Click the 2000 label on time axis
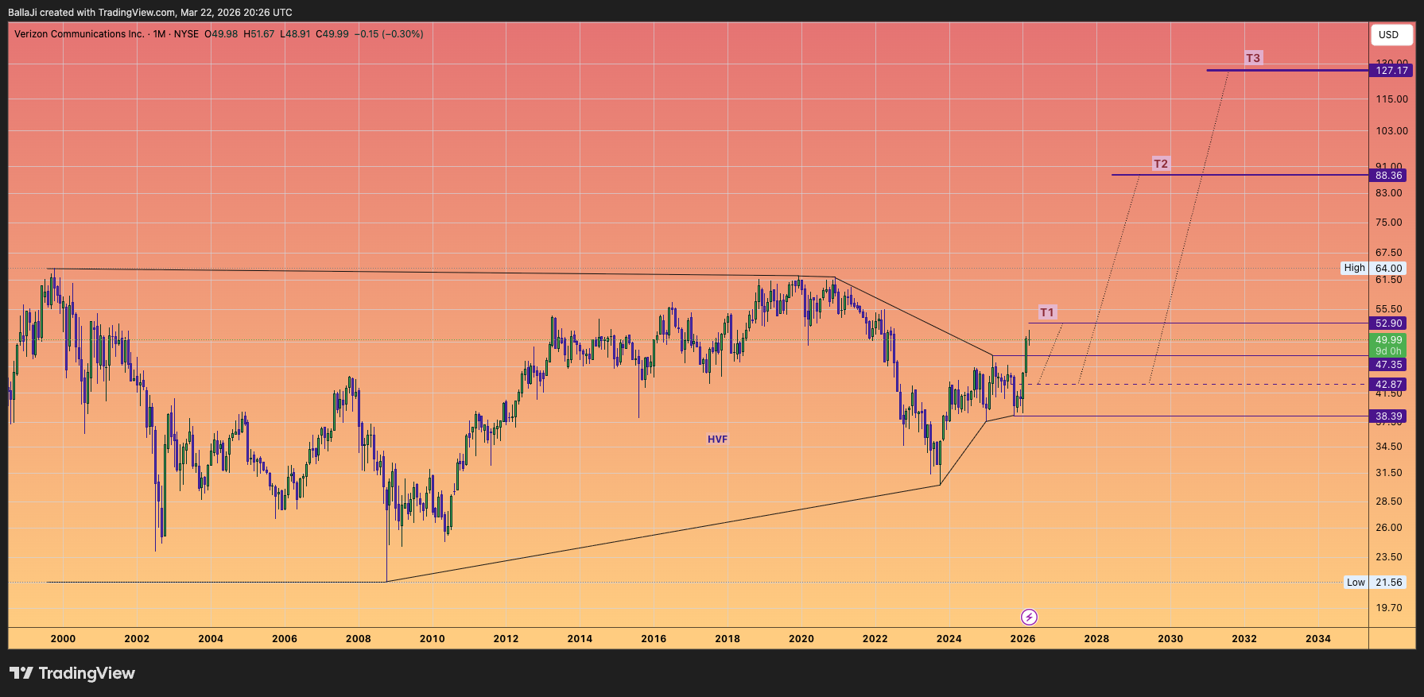Viewport: 1424px width, 697px height. pyautogui.click(x=63, y=638)
